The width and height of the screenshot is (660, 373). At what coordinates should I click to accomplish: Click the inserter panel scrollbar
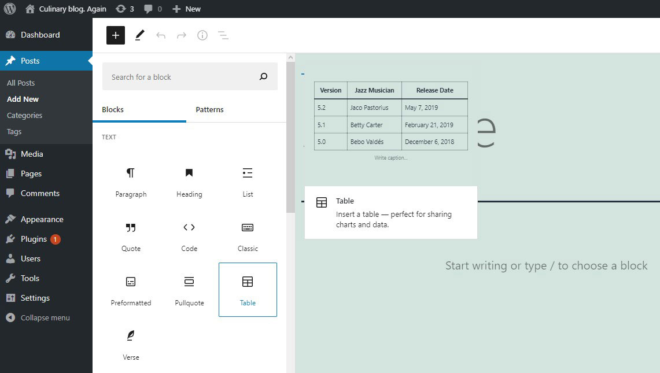[290, 137]
